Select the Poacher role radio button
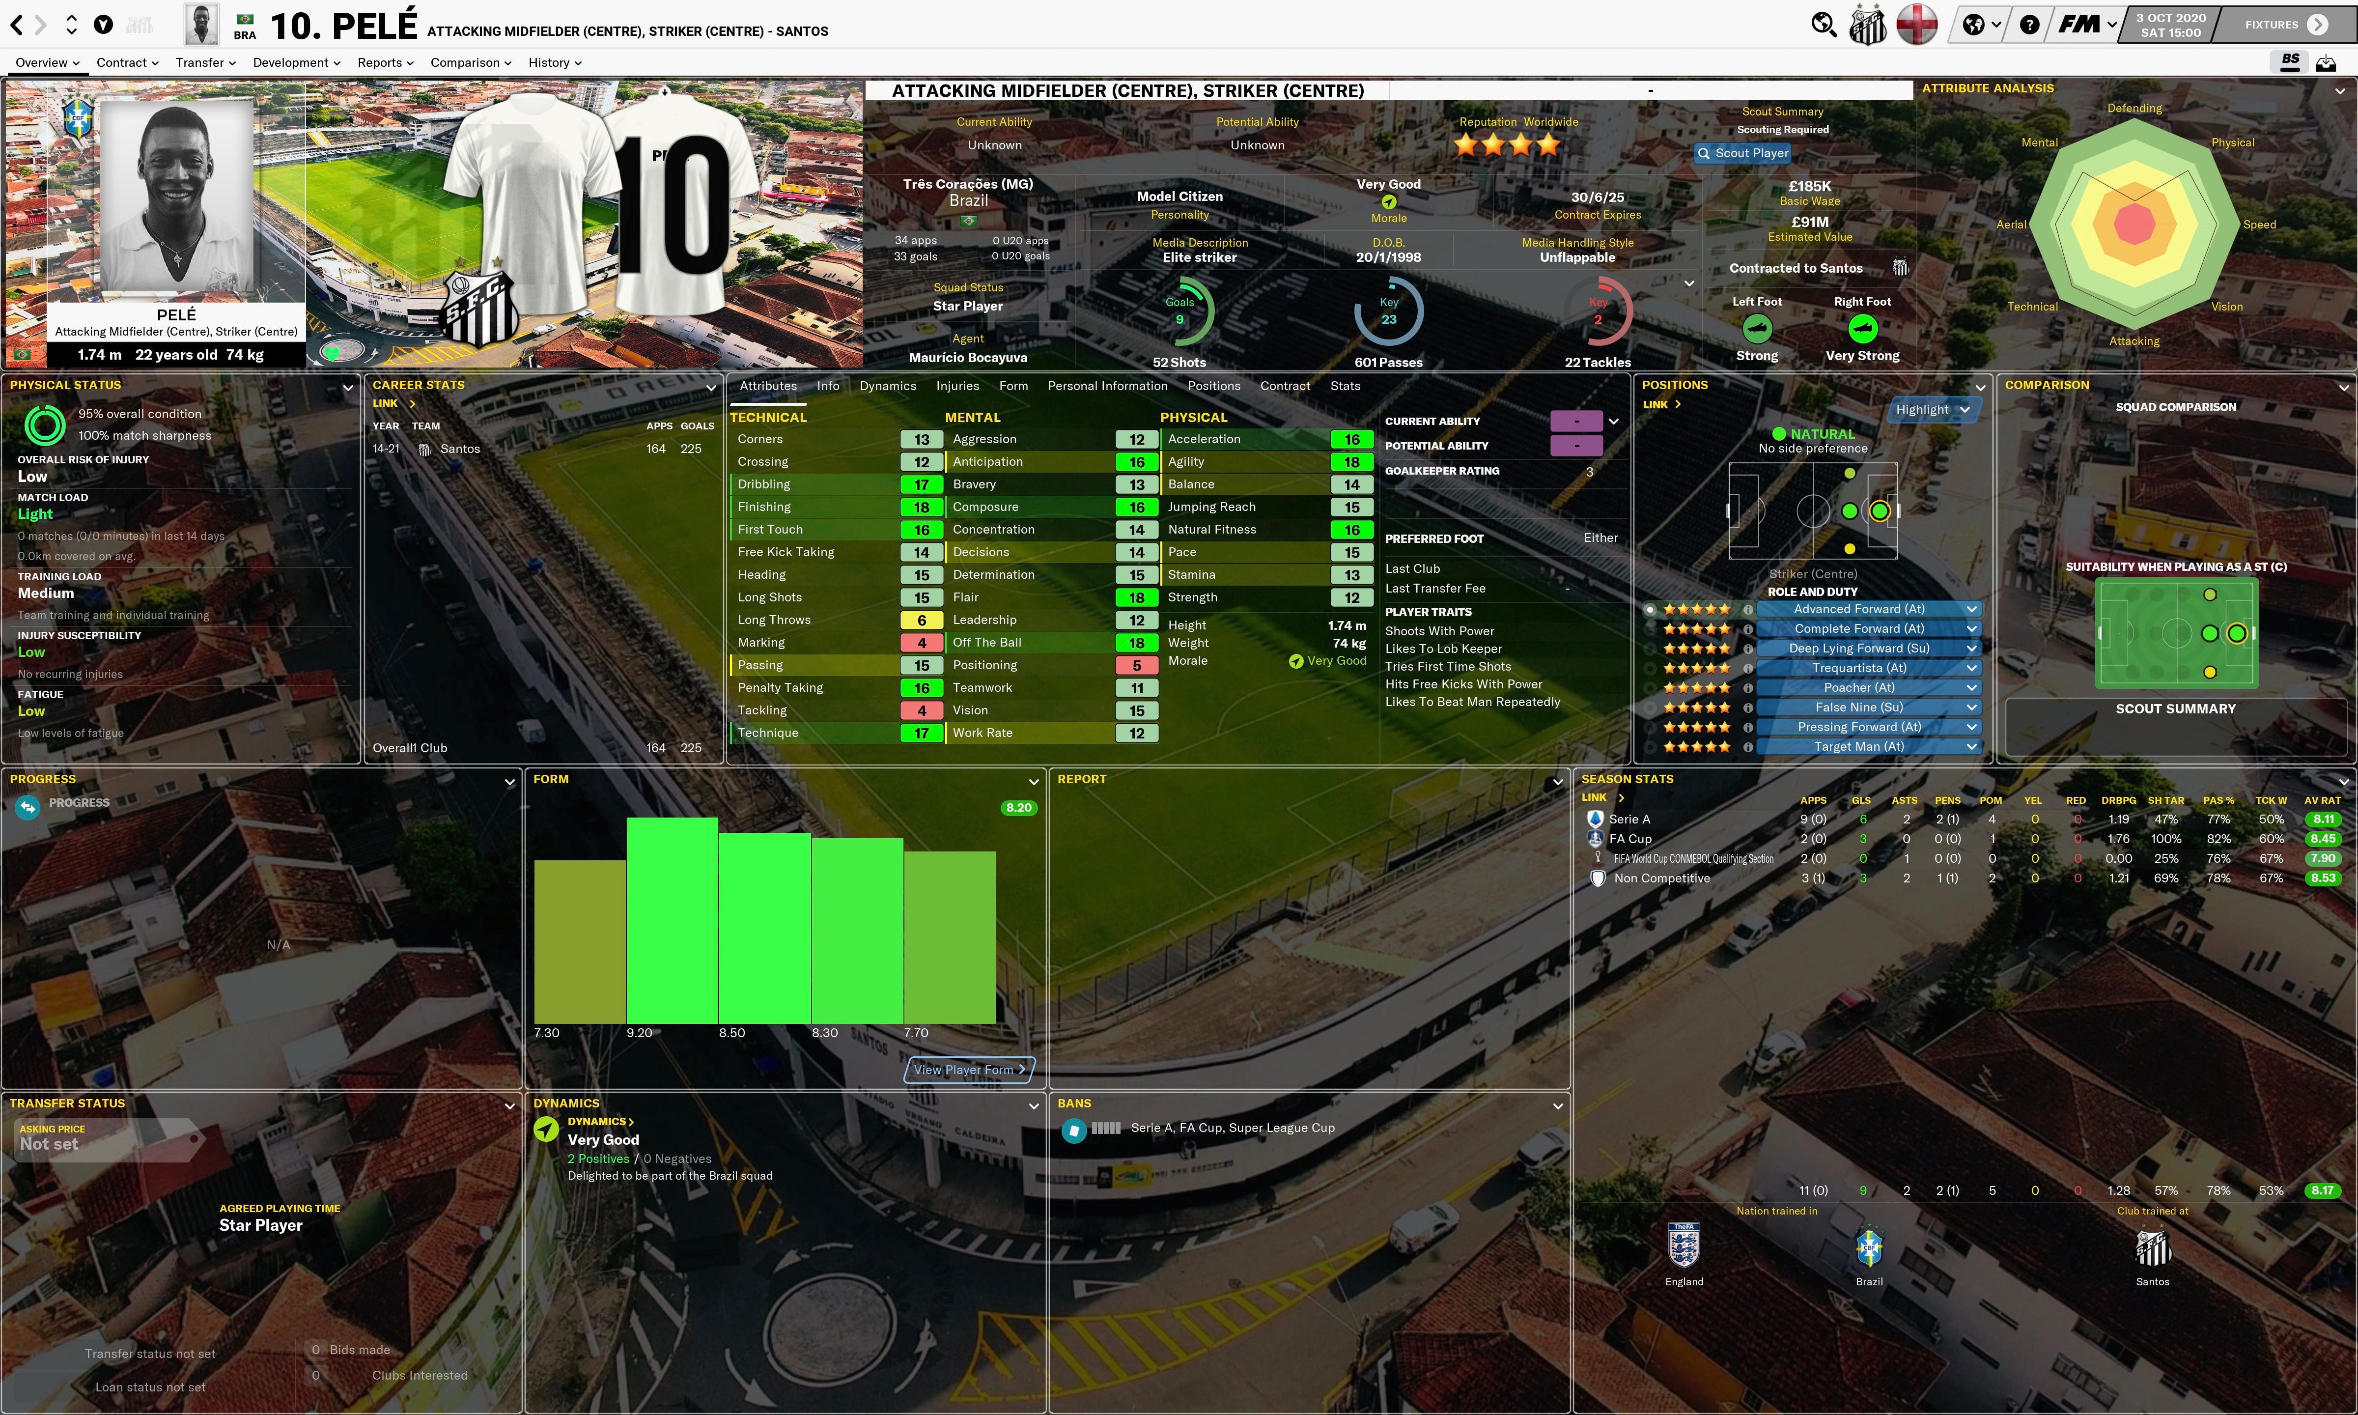The height and width of the screenshot is (1415, 2358). click(x=1650, y=687)
